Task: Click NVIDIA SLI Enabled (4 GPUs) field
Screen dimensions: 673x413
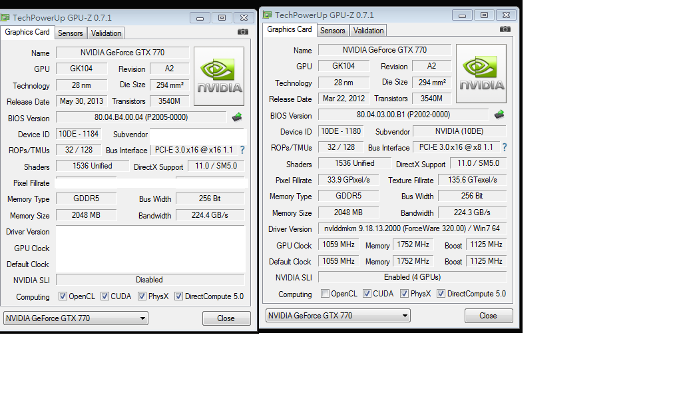Action: (x=412, y=277)
